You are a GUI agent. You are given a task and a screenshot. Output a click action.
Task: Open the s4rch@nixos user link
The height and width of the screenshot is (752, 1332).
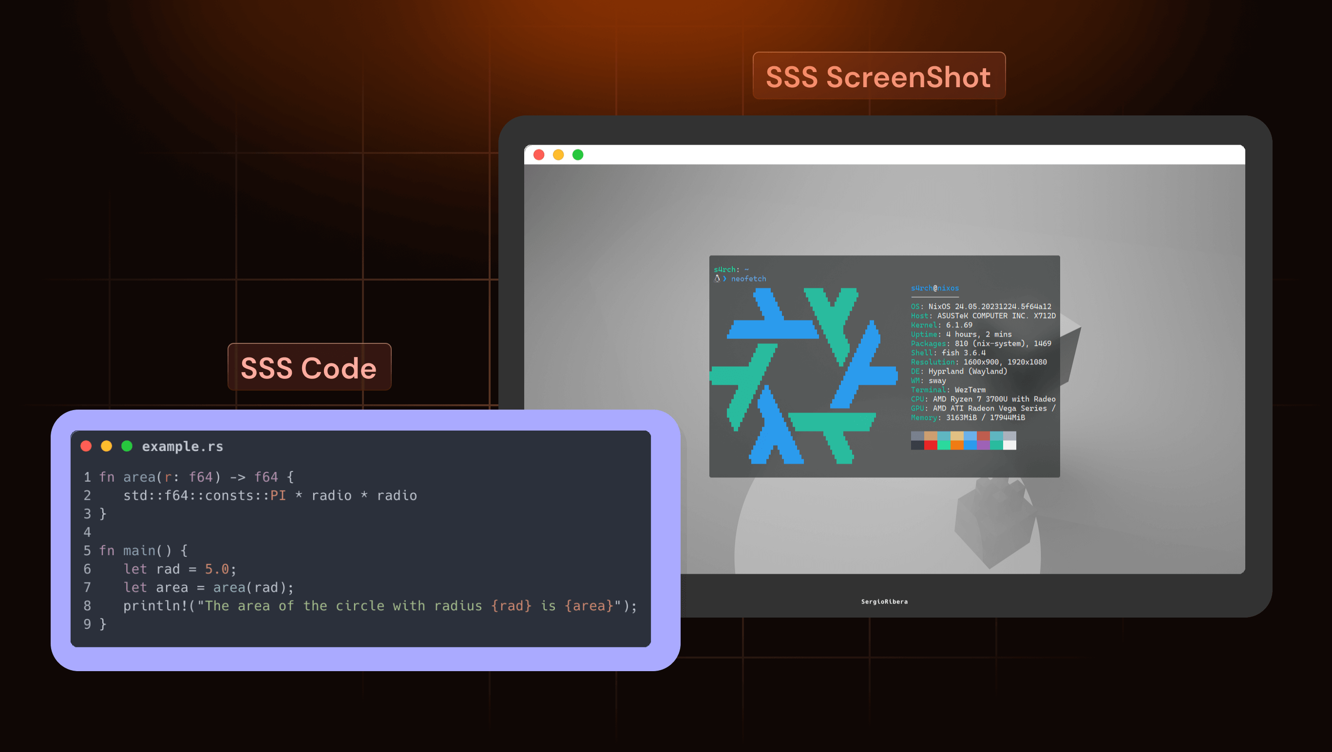935,288
